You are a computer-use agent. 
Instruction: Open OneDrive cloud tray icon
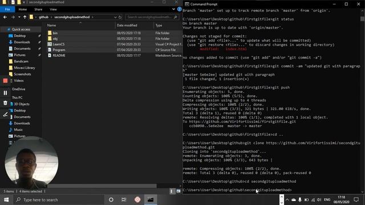pos(294,200)
